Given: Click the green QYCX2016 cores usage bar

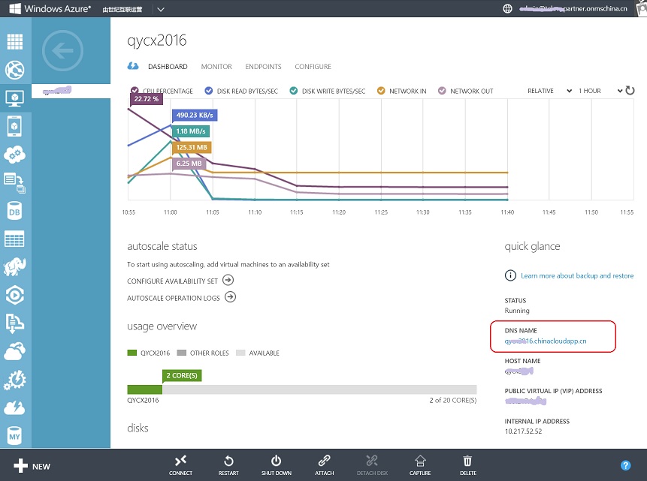Looking at the screenshot, I should coord(145,389).
